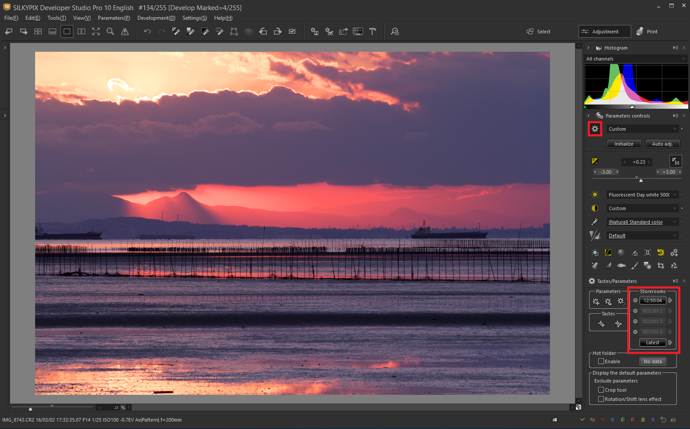Click the Latest storeroom button
The width and height of the screenshot is (690, 429).
653,343
